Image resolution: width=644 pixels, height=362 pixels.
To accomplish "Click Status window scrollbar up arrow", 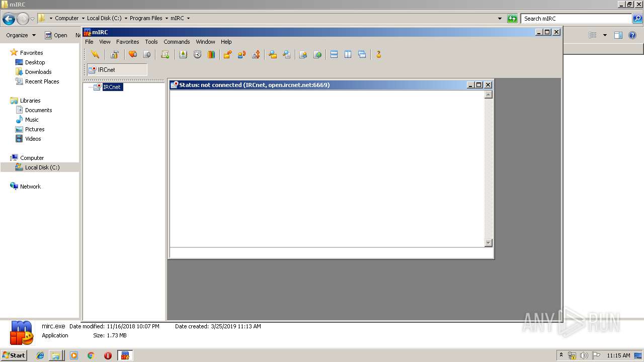I will tap(488, 95).
